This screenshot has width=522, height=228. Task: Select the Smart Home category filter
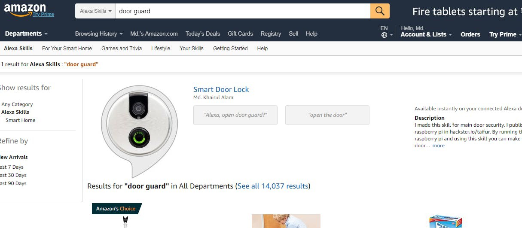pos(20,120)
